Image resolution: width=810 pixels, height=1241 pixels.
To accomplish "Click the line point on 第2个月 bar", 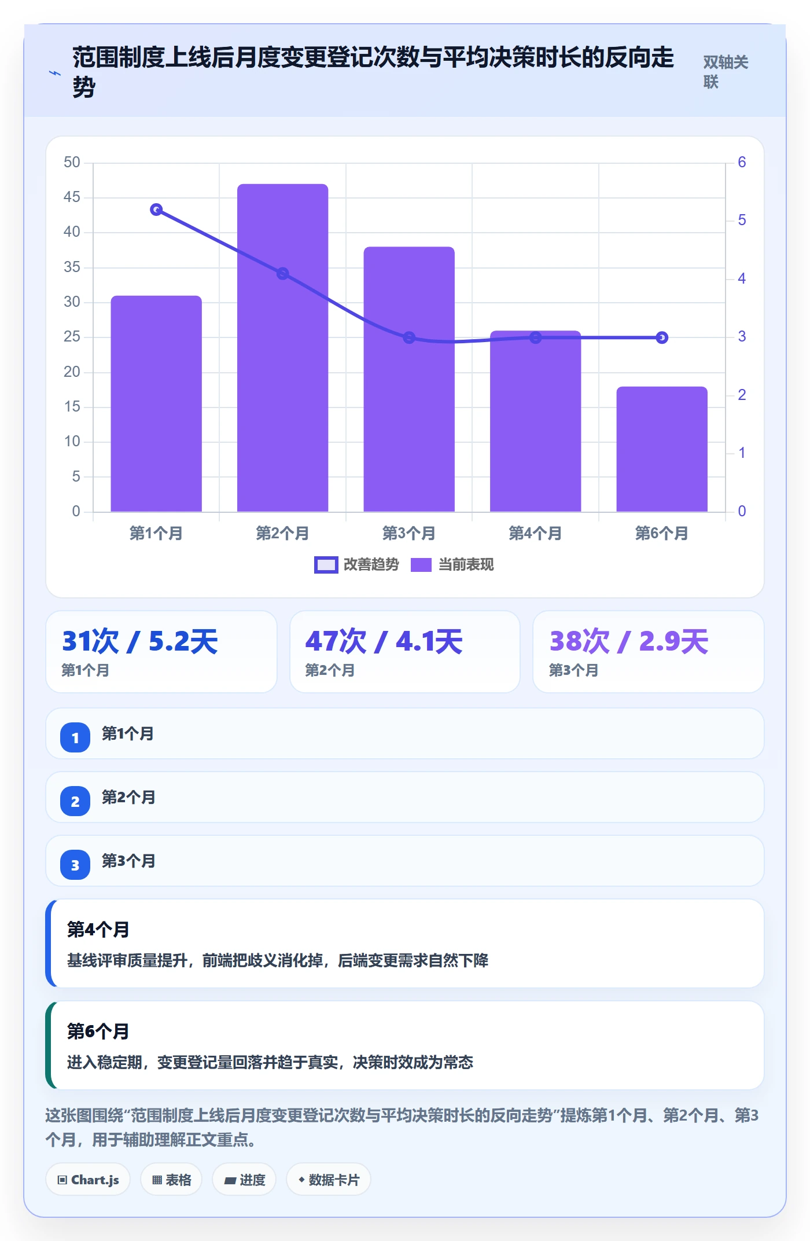I will pyautogui.click(x=283, y=273).
